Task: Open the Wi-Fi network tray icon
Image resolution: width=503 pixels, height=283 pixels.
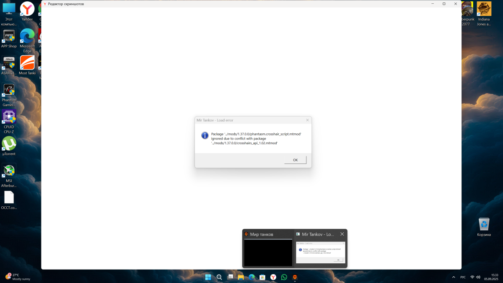Action: point(472,277)
